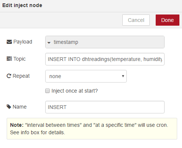Click the tag icon beside Name

(x=9, y=107)
